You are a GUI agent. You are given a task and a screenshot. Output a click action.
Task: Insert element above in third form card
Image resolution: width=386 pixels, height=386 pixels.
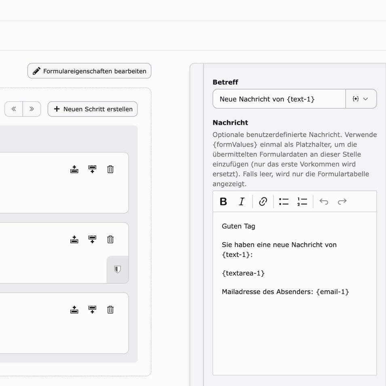pos(74,310)
